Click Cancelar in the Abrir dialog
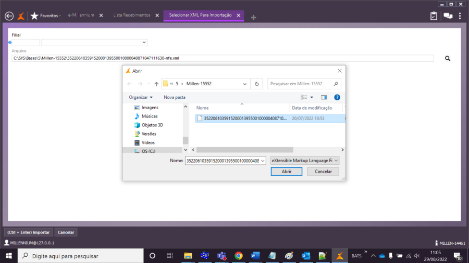469x263 pixels. click(x=323, y=172)
